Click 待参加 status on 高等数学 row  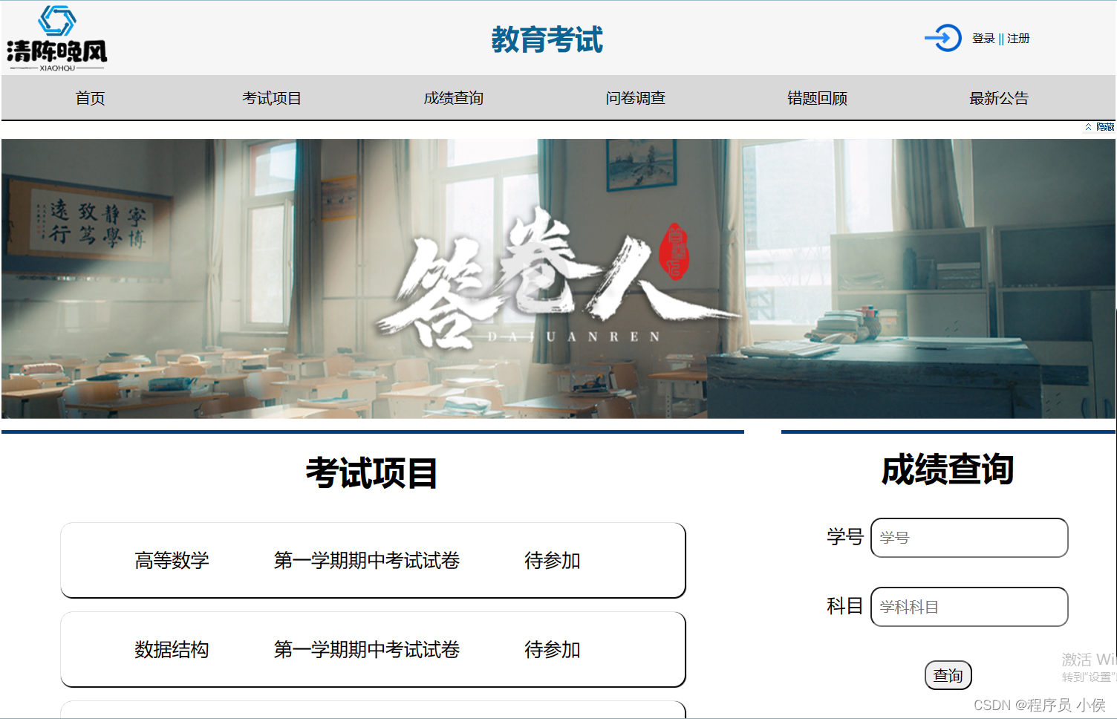[x=553, y=561]
